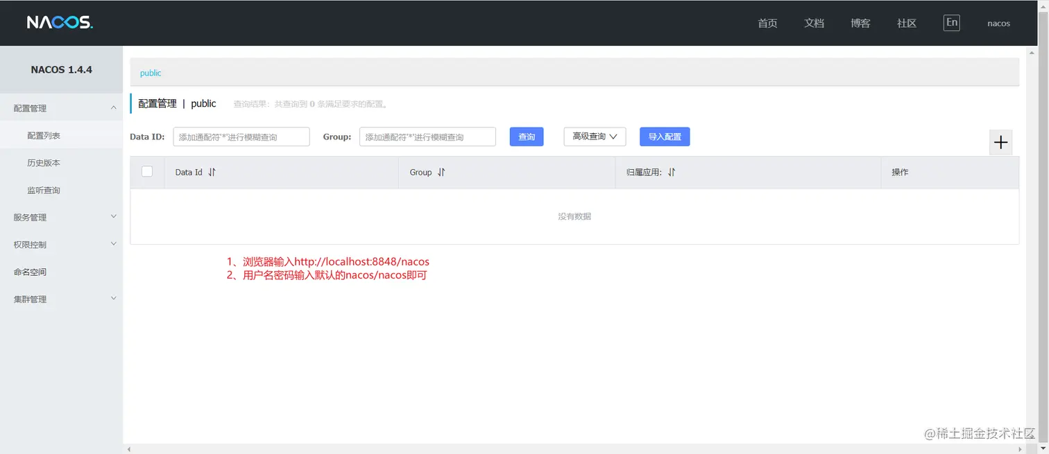Sort by 归属应用 column icon

coord(672,172)
